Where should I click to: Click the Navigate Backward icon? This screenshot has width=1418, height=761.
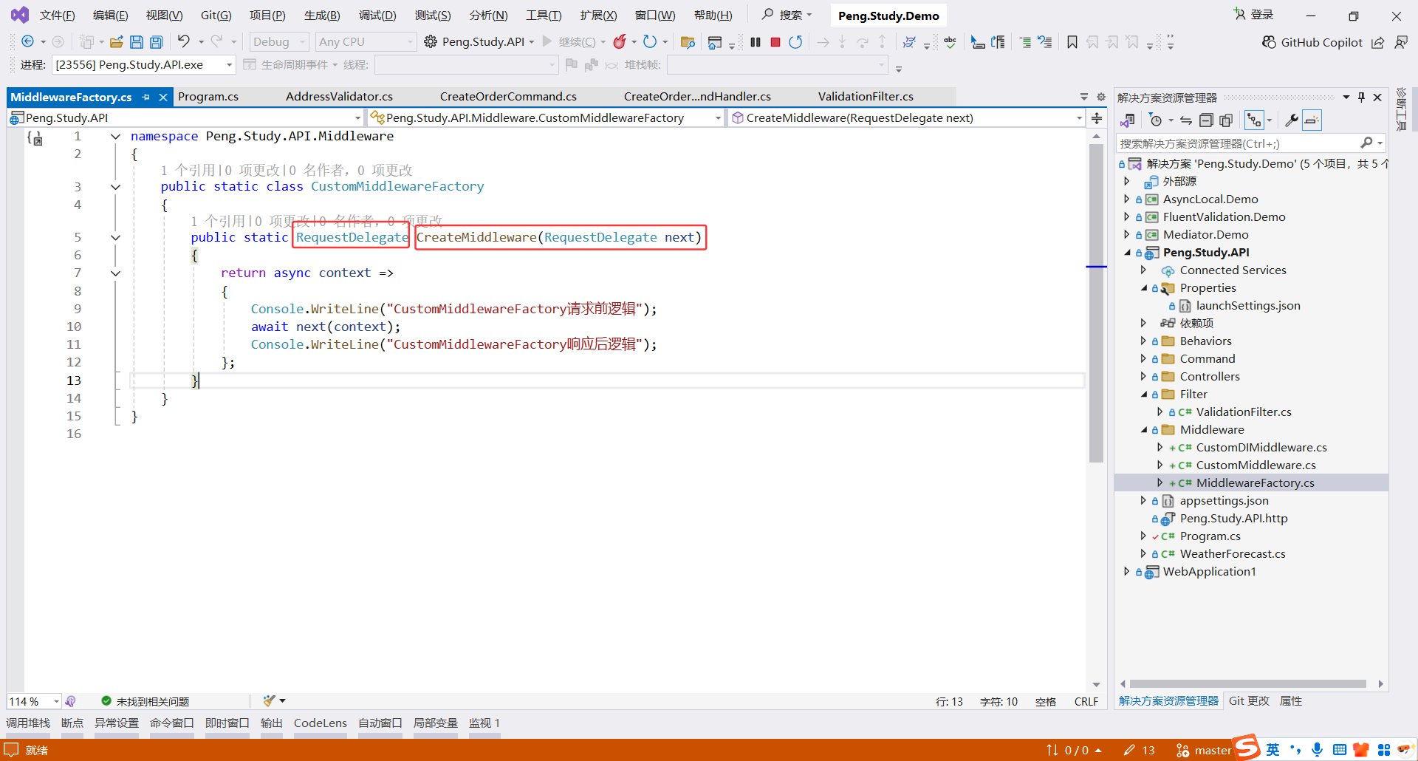tap(27, 41)
